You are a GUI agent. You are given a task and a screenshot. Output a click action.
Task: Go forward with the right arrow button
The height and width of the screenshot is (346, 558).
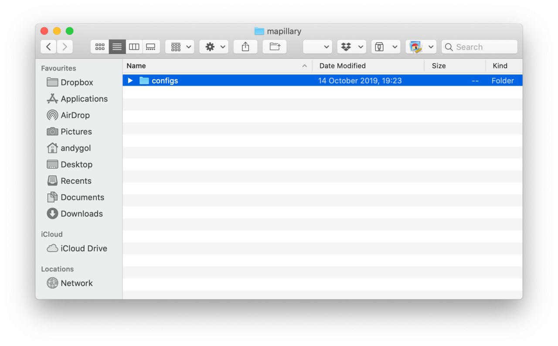tap(65, 47)
